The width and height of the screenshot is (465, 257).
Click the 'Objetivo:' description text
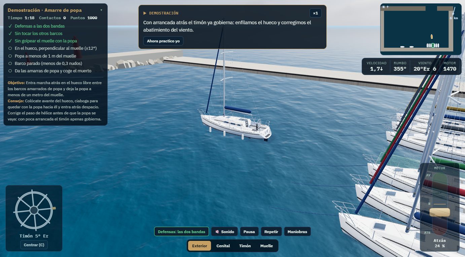55,88
